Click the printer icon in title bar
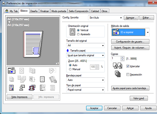This screenshot has height=114, width=157. pyautogui.click(x=3, y=3)
